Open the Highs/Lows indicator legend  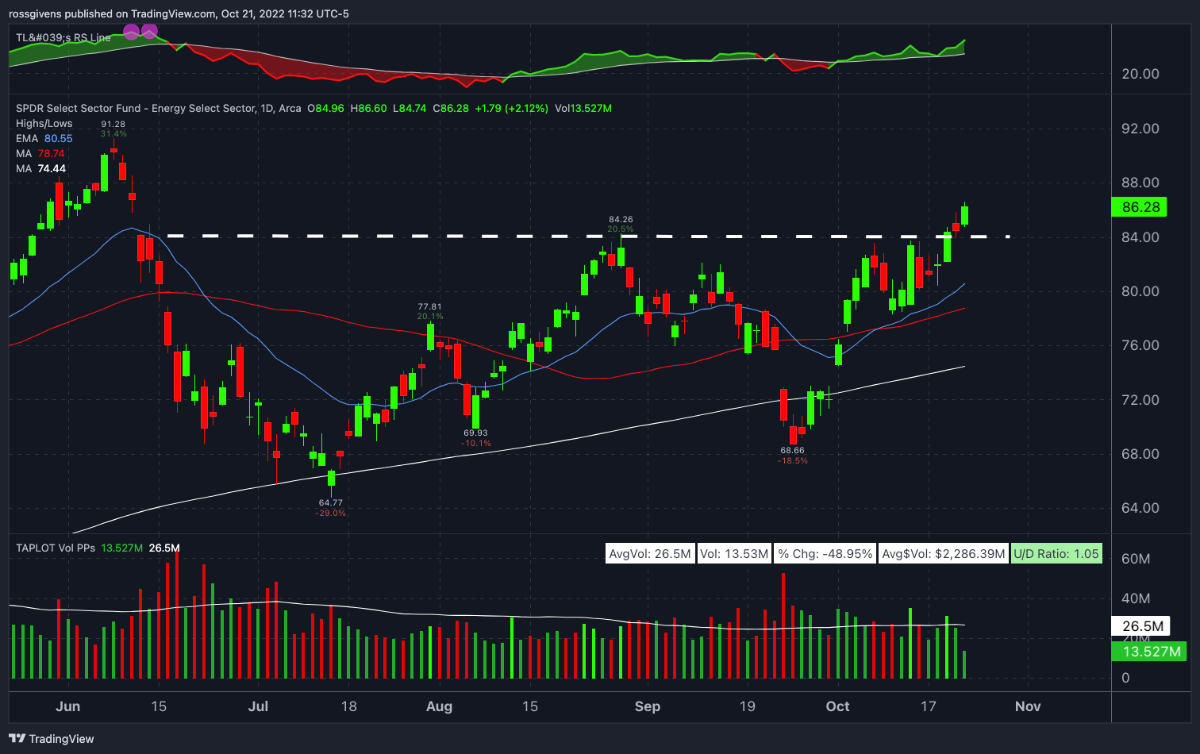[44, 123]
